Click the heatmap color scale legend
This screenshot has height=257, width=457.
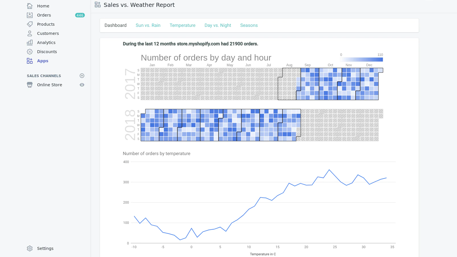(361, 59)
